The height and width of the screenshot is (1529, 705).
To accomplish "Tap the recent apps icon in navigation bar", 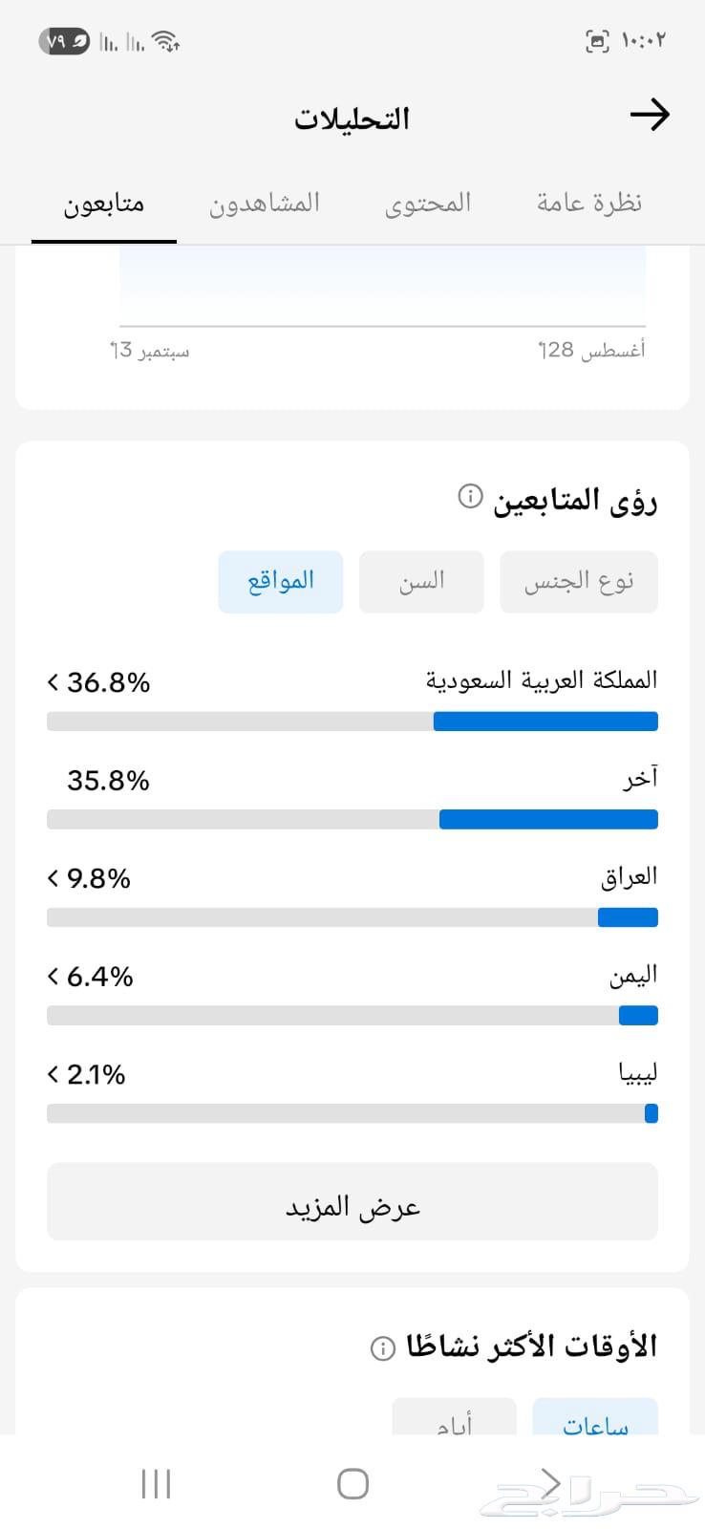I will click(x=155, y=1483).
